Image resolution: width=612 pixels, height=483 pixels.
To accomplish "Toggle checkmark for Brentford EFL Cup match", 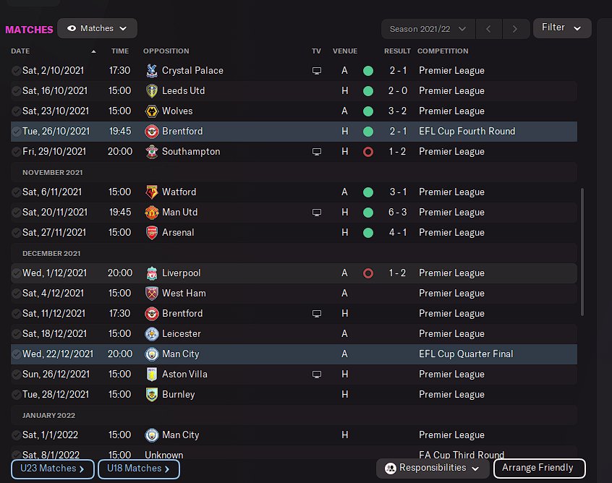I will pos(16,132).
